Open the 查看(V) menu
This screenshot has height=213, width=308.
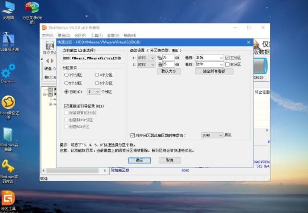113,36
